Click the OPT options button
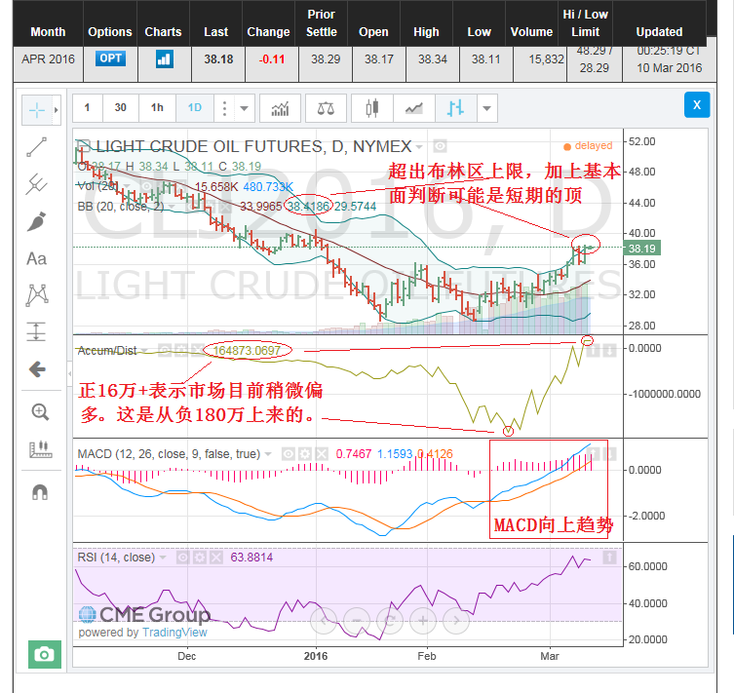 click(x=110, y=58)
